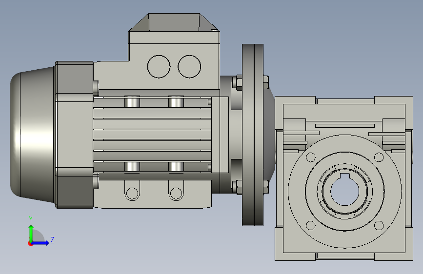The image size is (423, 274).
Task: Click the blue Z axis arrow of the triad
Action: (40, 243)
